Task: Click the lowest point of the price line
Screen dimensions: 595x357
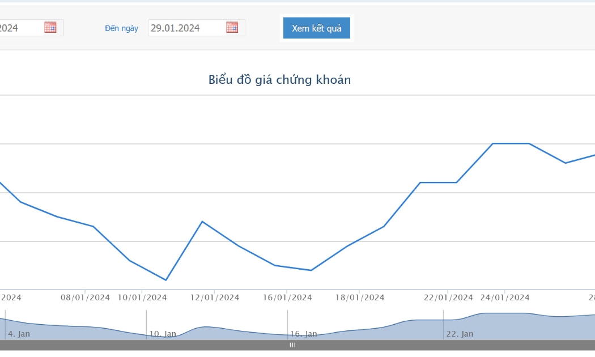Action: click(x=166, y=280)
